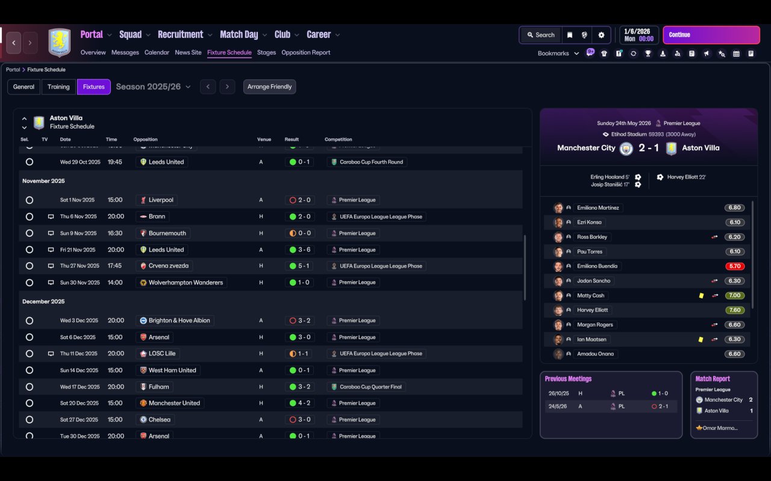Click the refresh arrows bookmark icon
The width and height of the screenshot is (771, 481).
pos(633,54)
